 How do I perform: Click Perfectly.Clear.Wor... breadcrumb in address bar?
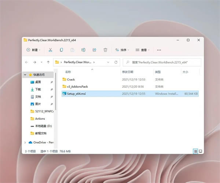(77, 62)
